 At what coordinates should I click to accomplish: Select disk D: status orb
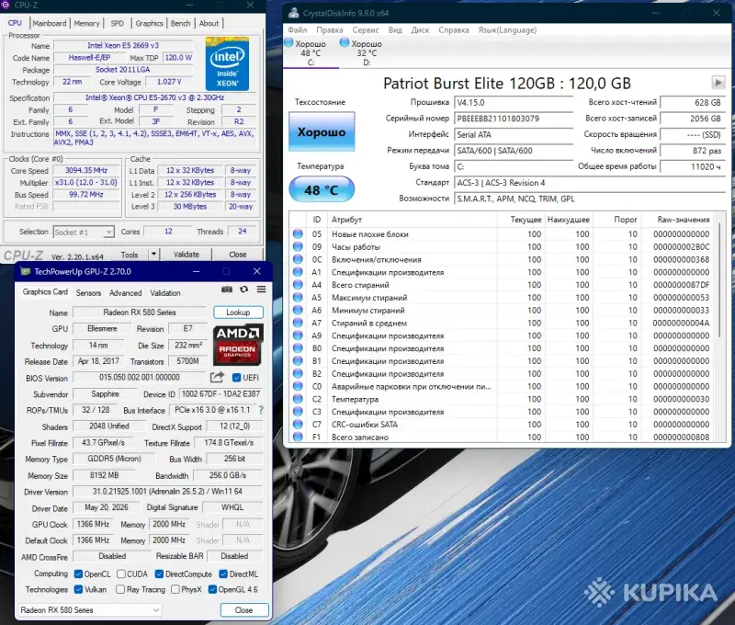345,42
